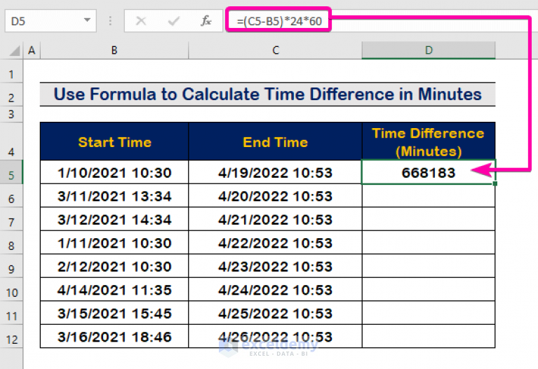This screenshot has width=538, height=369.
Task: Click the formula bar options dots handle
Action: [x=110, y=21]
